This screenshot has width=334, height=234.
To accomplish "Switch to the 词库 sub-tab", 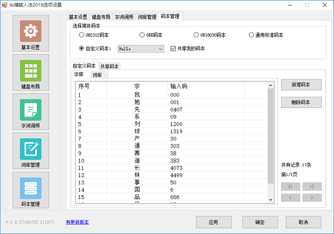I will [x=97, y=75].
